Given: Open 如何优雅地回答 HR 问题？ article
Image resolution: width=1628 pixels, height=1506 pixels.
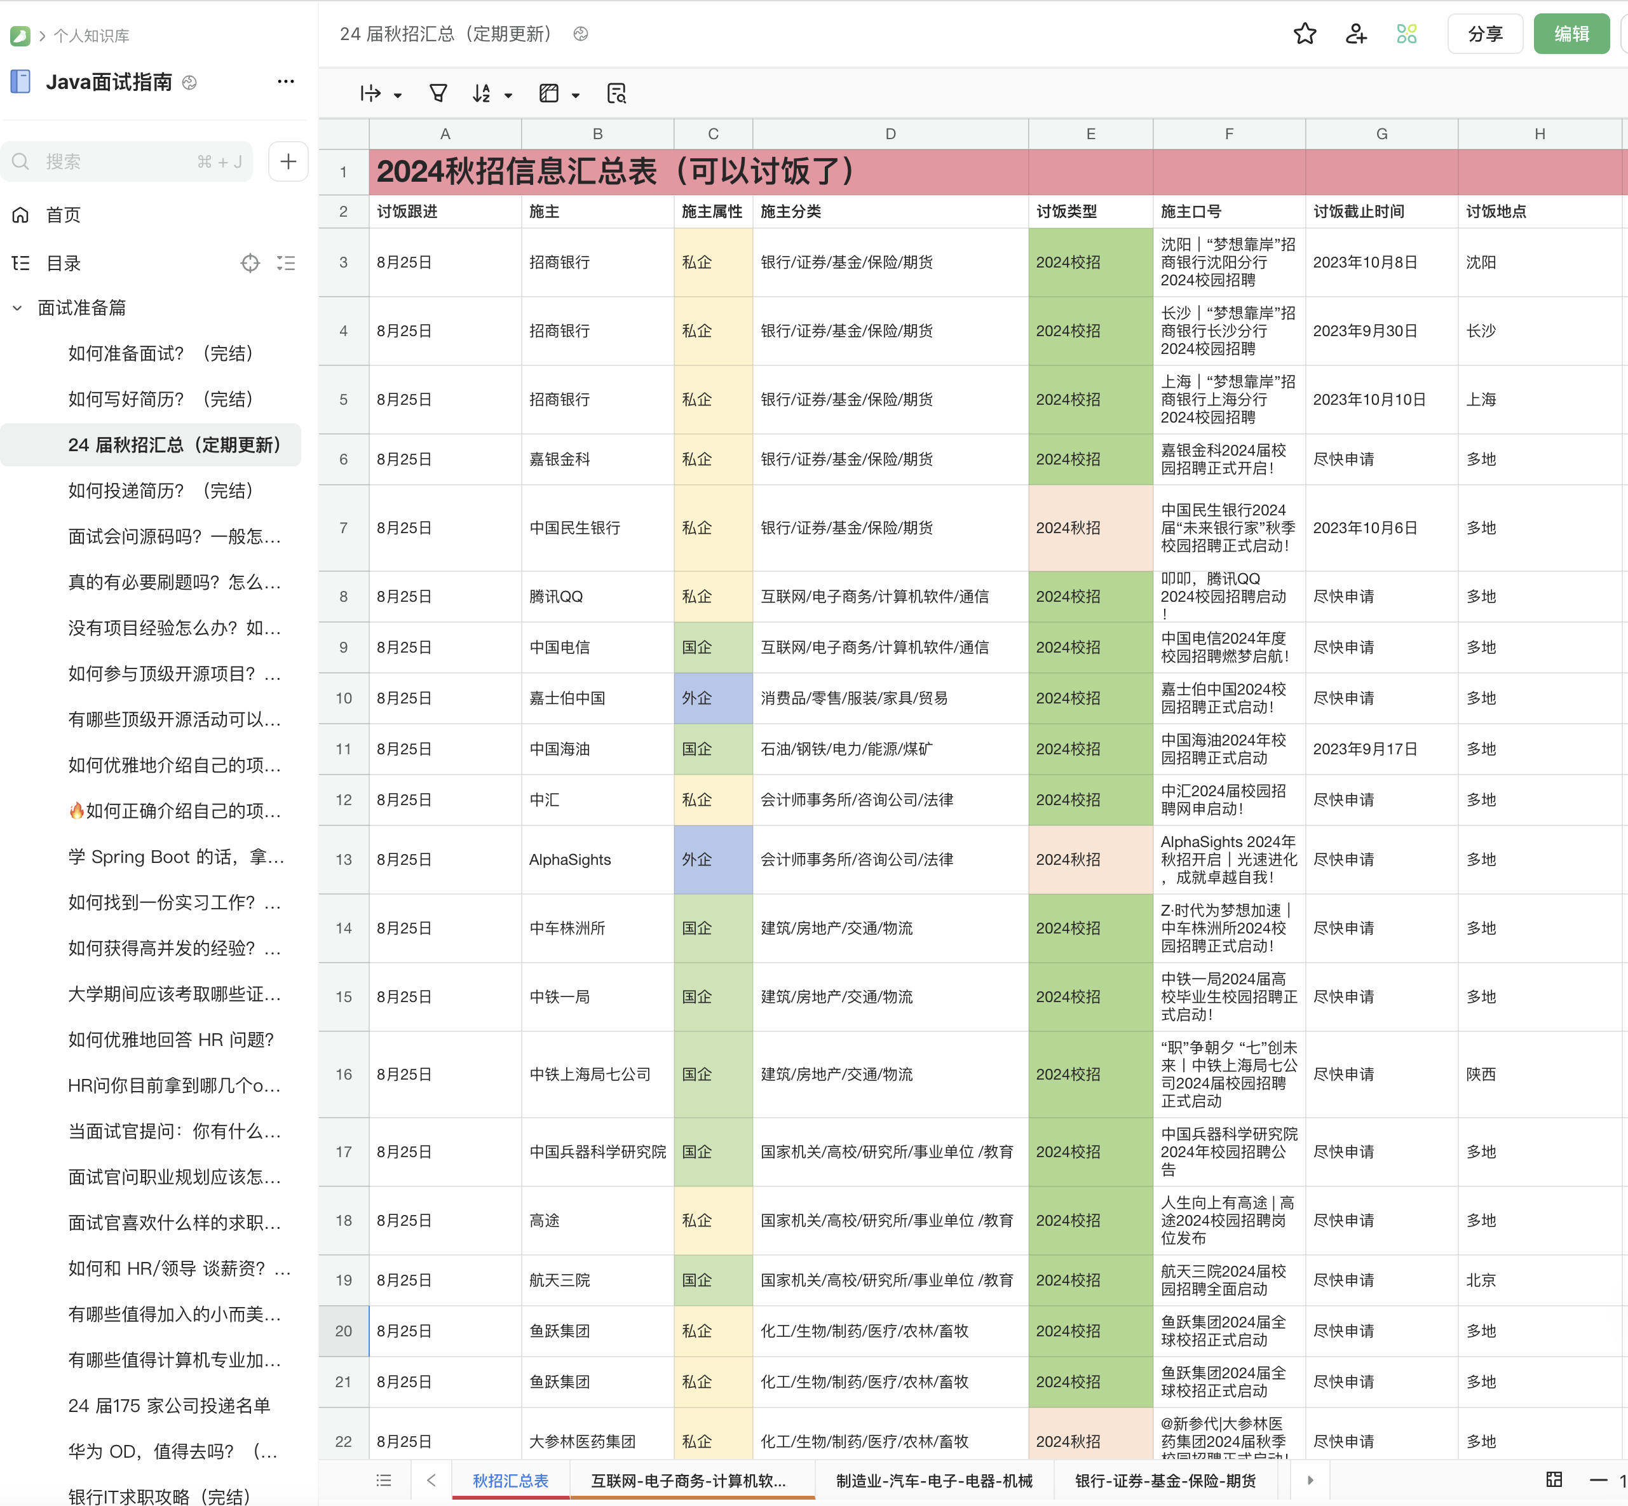Looking at the screenshot, I should [x=171, y=1039].
